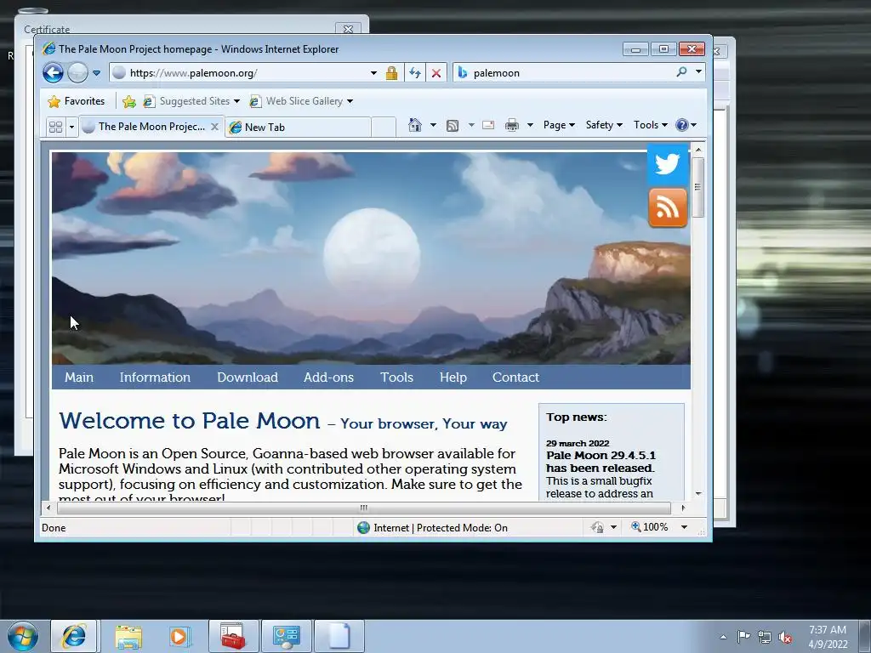This screenshot has height=653, width=871.
Task: Click the palemoon.org address bar
Action: (x=241, y=73)
